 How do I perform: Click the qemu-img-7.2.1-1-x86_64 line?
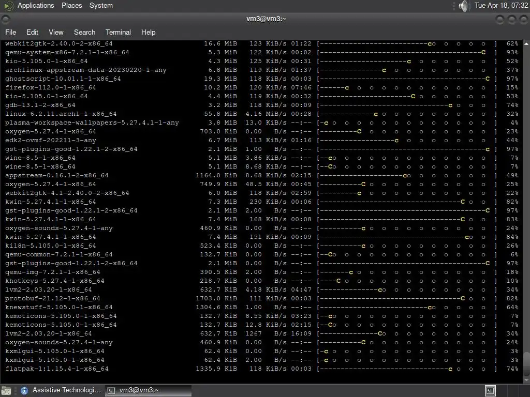coord(261,272)
